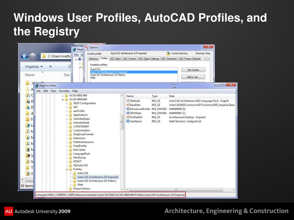Select highlighted AutoCAD Architecture (US Imperial) profile
The height and width of the screenshot is (220, 294).
coord(134,72)
